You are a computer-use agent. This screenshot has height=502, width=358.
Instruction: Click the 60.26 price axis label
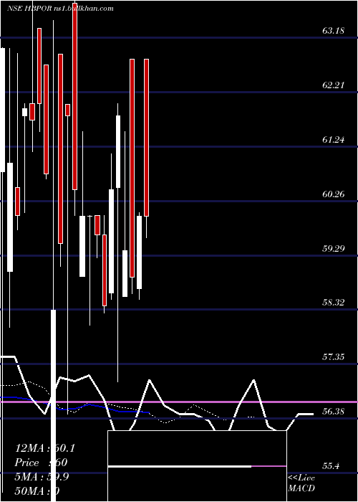tap(334, 194)
